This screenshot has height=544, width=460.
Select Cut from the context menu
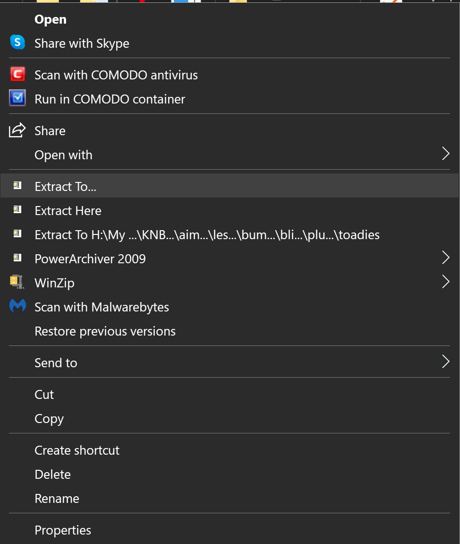point(44,394)
